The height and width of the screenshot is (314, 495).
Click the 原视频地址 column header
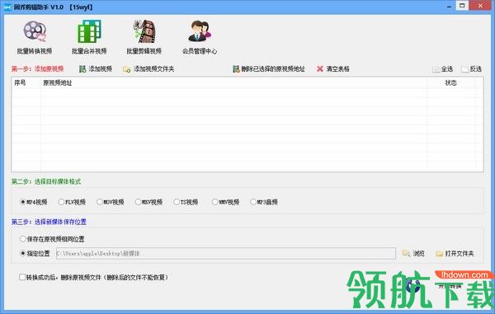coord(233,83)
